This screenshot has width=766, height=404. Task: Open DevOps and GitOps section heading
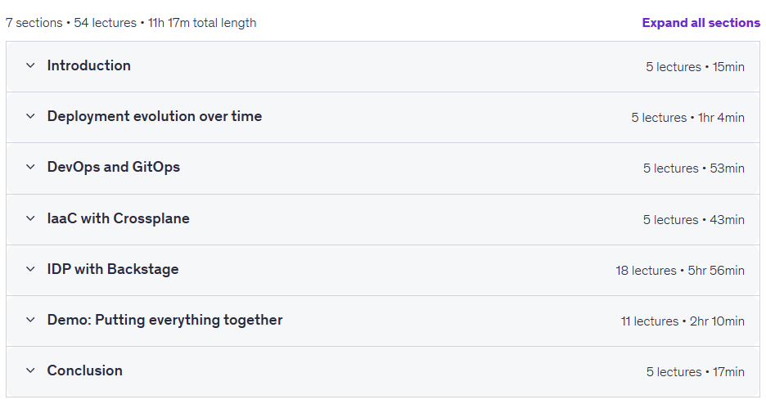[113, 167]
